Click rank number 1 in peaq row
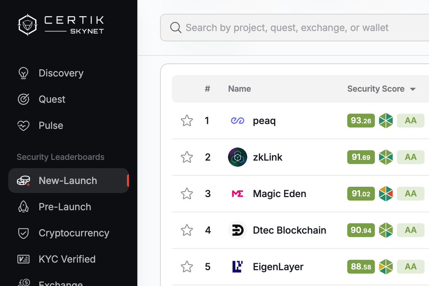The image size is (429, 286). [207, 121]
